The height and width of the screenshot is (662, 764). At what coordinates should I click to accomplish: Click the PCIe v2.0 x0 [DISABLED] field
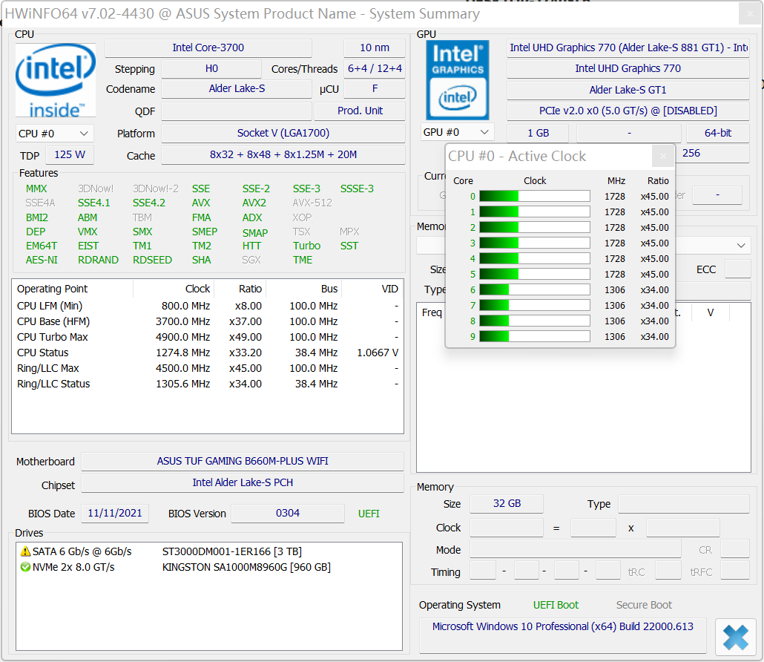628,111
